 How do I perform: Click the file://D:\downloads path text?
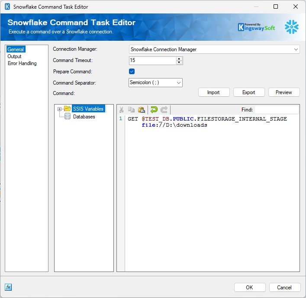(x=174, y=125)
